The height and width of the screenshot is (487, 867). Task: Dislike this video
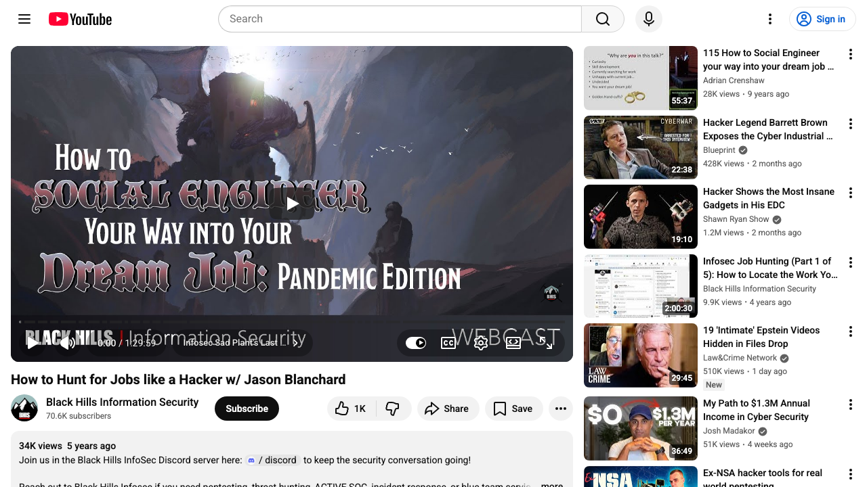pyautogui.click(x=392, y=409)
